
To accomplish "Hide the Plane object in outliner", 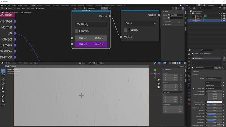I will 222,20.
